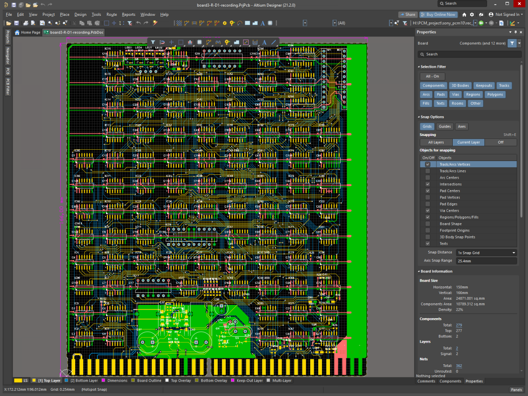
Task: Uncheck the Via Centers snapping checkbox
Action: click(427, 211)
